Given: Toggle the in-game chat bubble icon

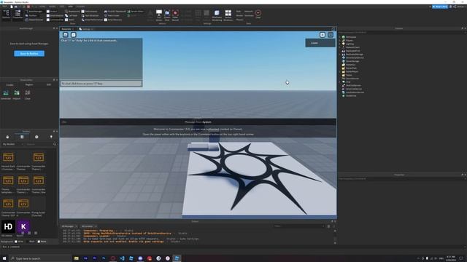Looking at the screenshot, I should click(x=74, y=35).
